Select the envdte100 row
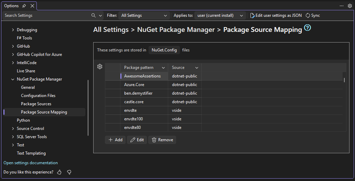The width and height of the screenshot is (355, 181). (x=224, y=119)
